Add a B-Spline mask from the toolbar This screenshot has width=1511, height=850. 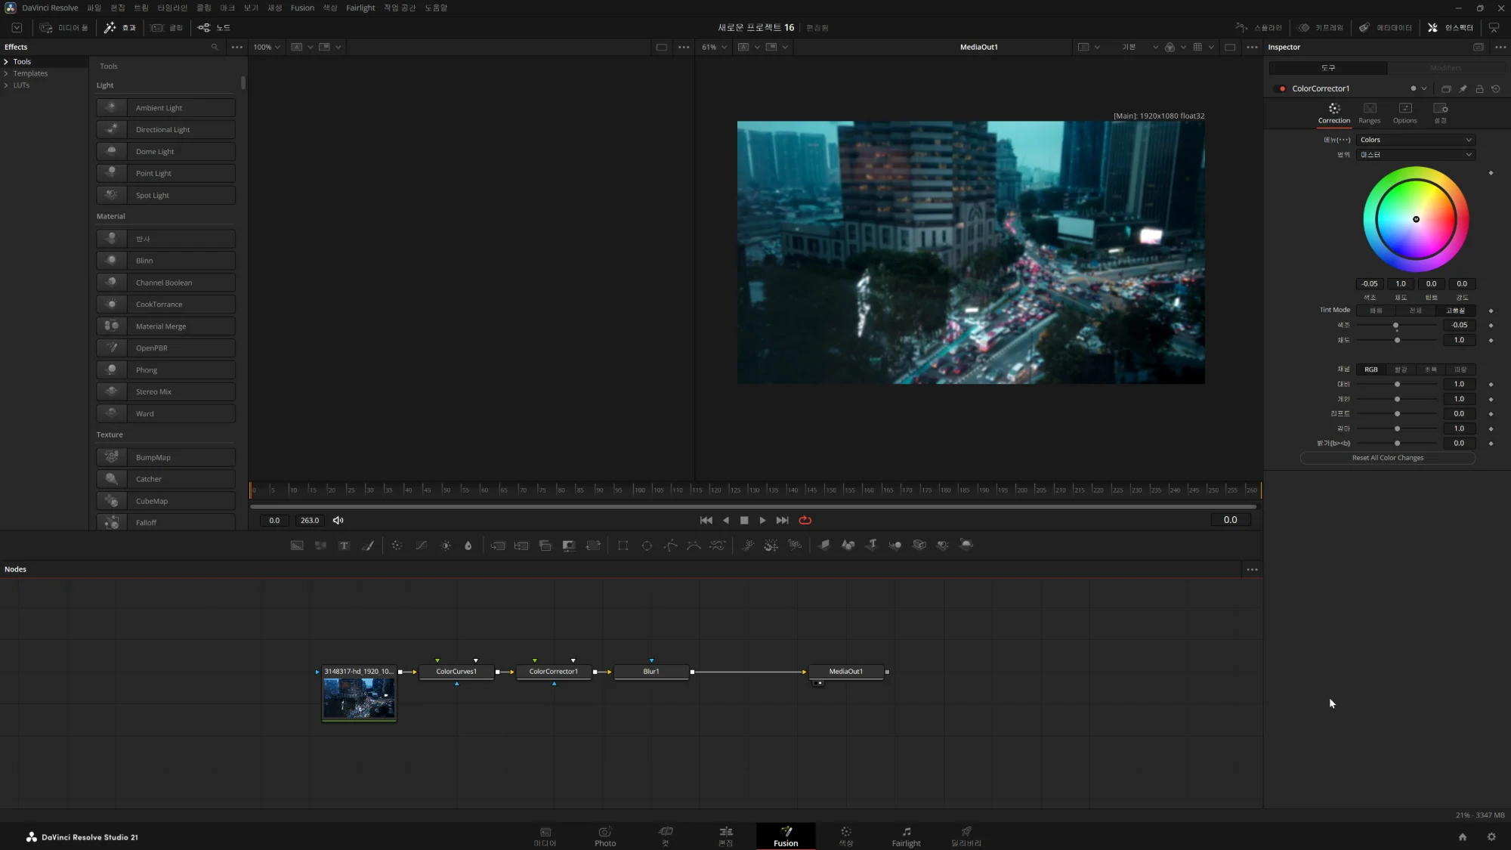point(694,546)
